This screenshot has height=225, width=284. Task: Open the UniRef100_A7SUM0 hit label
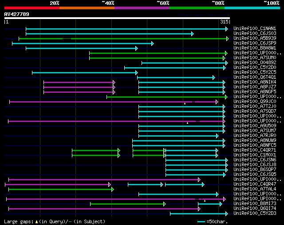tap(255, 58)
